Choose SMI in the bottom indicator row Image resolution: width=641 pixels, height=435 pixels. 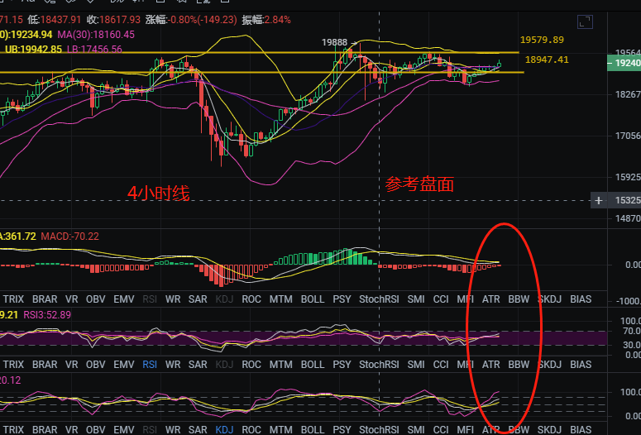(x=416, y=430)
